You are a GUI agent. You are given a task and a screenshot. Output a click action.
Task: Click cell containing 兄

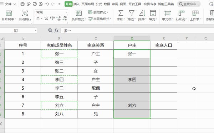pos(96,114)
